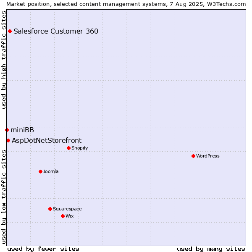The width and height of the screenshot is (252, 252).
Task: Select the 'Joomla' label text
Action: (x=51, y=172)
